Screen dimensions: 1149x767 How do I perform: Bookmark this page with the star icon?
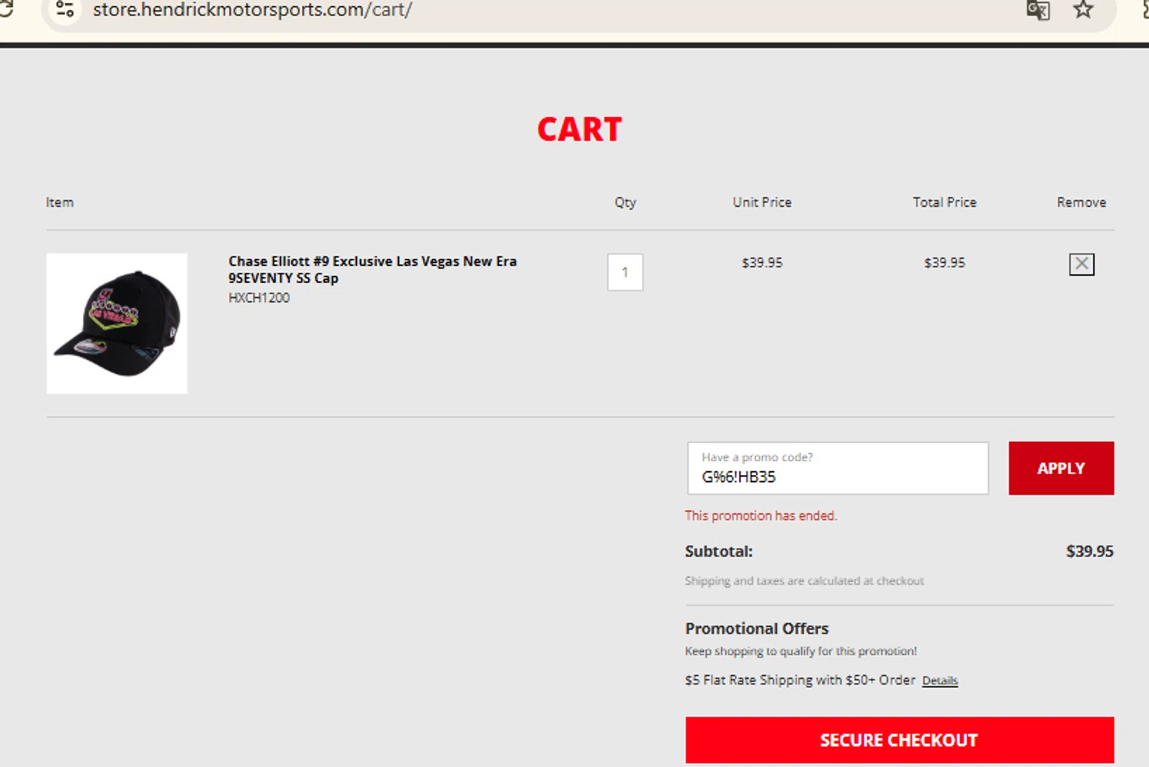1082,10
